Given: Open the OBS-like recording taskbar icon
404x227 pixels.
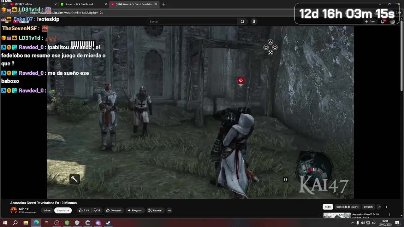Looking at the screenshot, I should point(57,223).
